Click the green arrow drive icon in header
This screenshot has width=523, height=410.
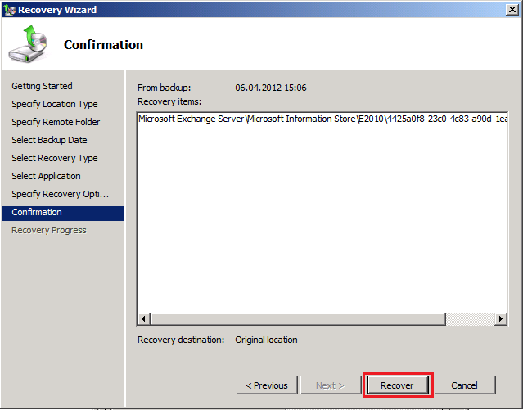coord(29,45)
